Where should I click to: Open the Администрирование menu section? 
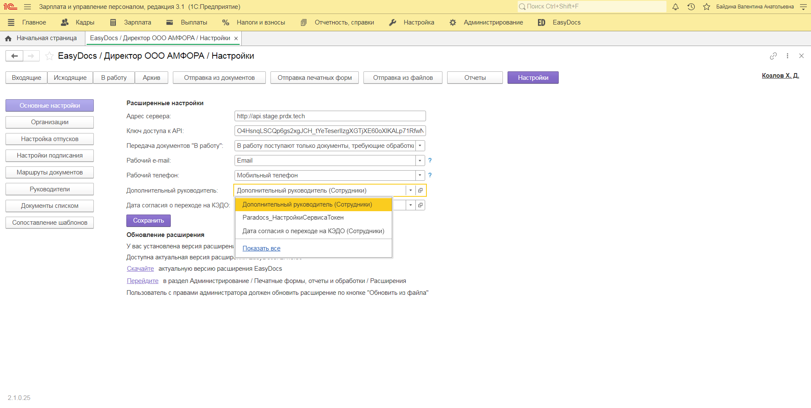(493, 22)
